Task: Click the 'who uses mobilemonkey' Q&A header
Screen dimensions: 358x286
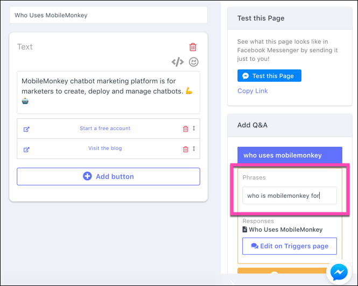Action: [290, 155]
